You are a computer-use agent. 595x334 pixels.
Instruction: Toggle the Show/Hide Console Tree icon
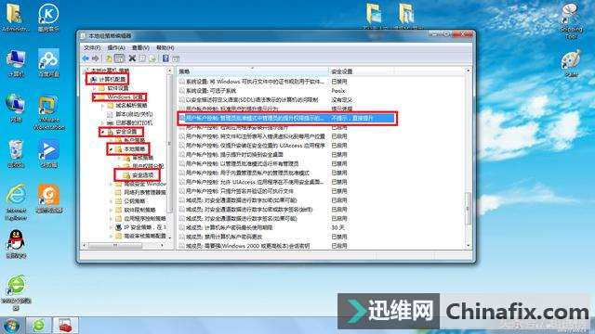(119, 58)
